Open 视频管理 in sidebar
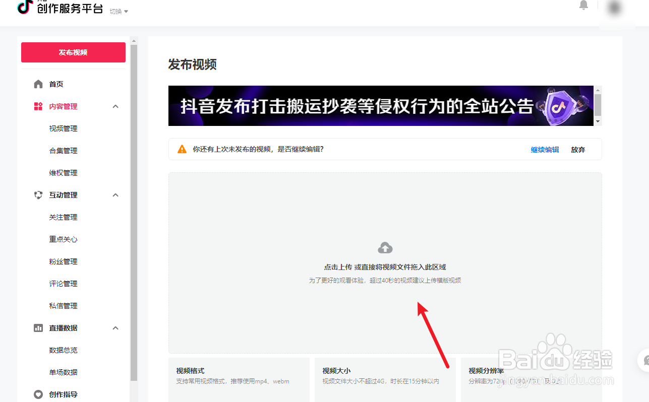 [64, 128]
